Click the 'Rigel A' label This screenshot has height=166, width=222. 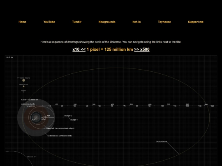tap(24, 91)
